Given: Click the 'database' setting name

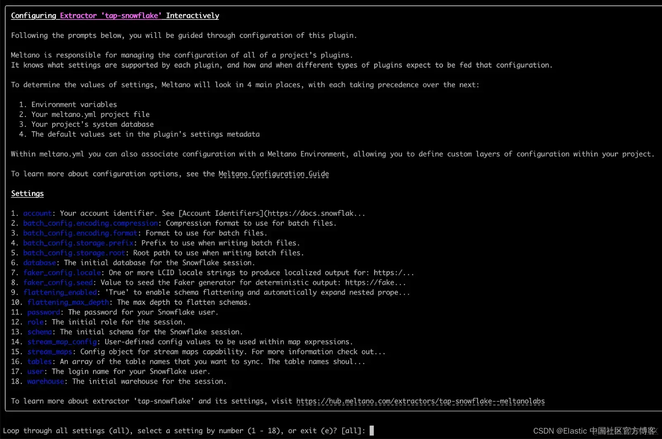Looking at the screenshot, I should (x=40, y=263).
